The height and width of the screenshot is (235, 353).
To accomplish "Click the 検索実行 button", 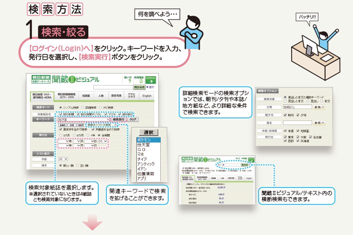I will point(118,119).
